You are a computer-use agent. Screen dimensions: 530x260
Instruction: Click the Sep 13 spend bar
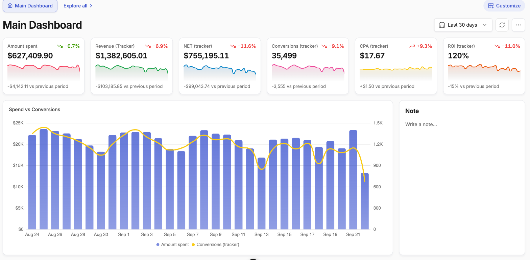click(x=262, y=193)
